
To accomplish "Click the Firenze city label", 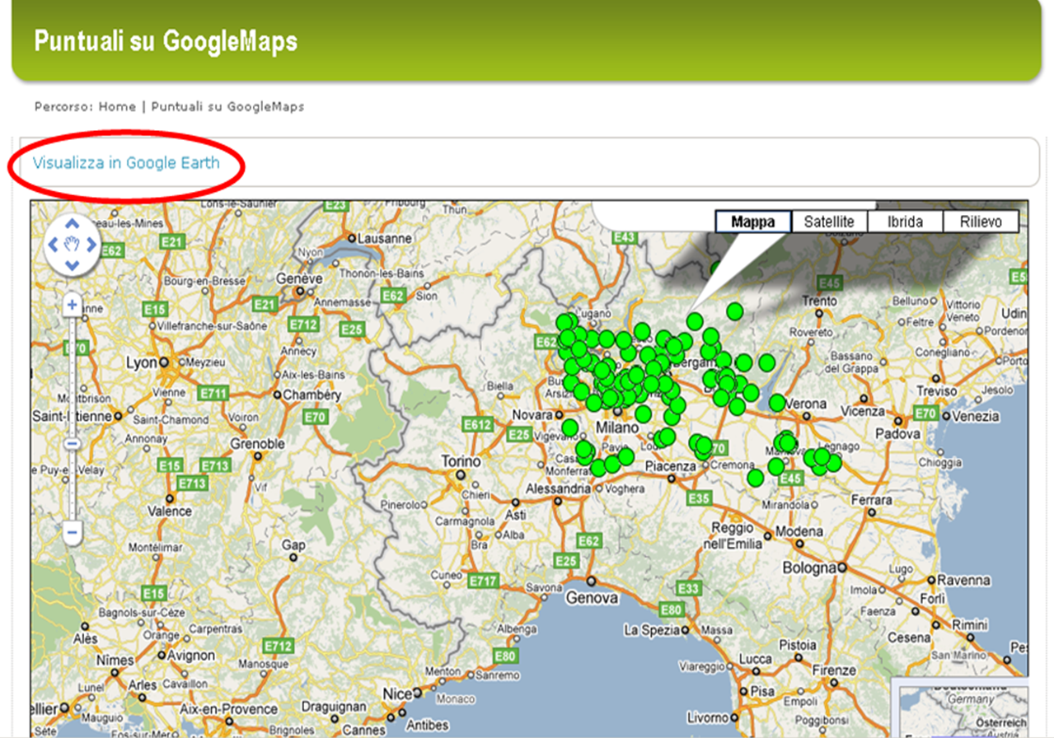I will (832, 670).
